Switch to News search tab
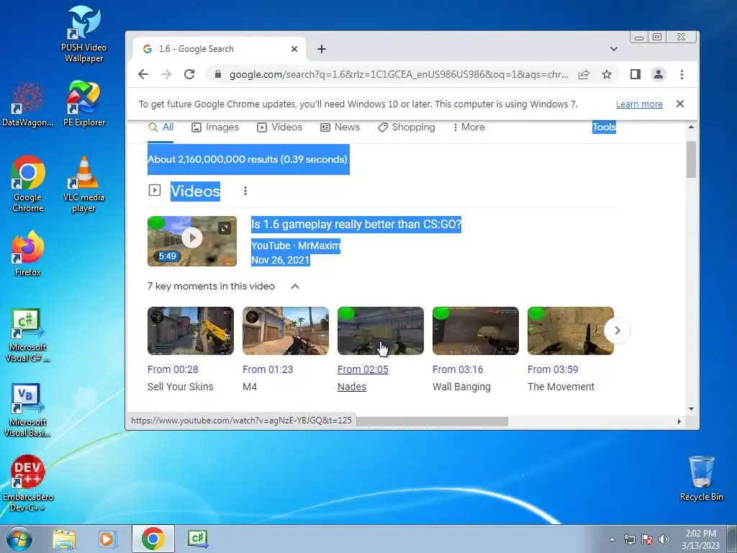737x553 pixels. tap(340, 127)
